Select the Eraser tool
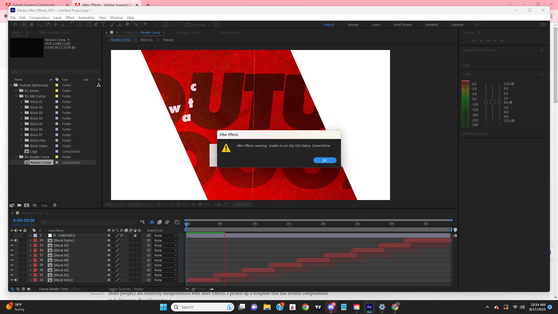The height and width of the screenshot is (314, 558). (127, 25)
